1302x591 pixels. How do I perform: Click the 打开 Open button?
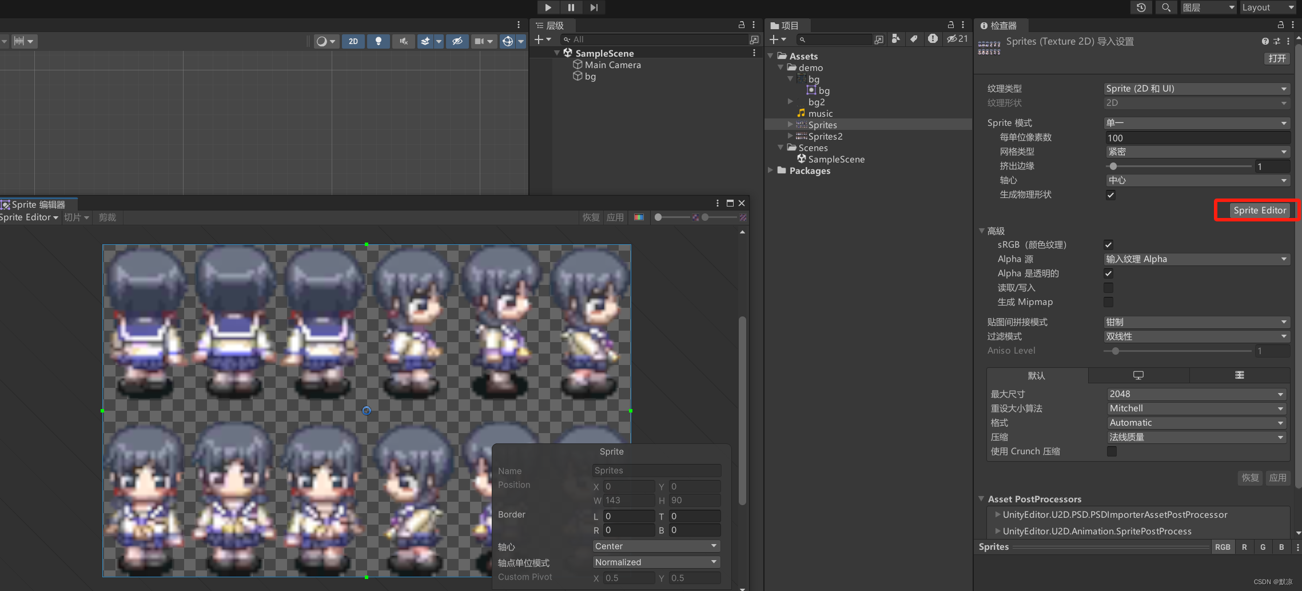coord(1277,58)
